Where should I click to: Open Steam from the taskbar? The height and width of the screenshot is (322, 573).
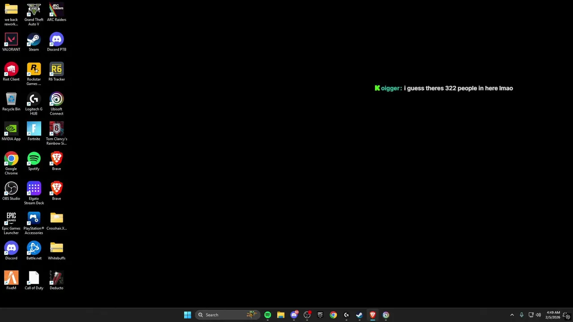click(359, 315)
